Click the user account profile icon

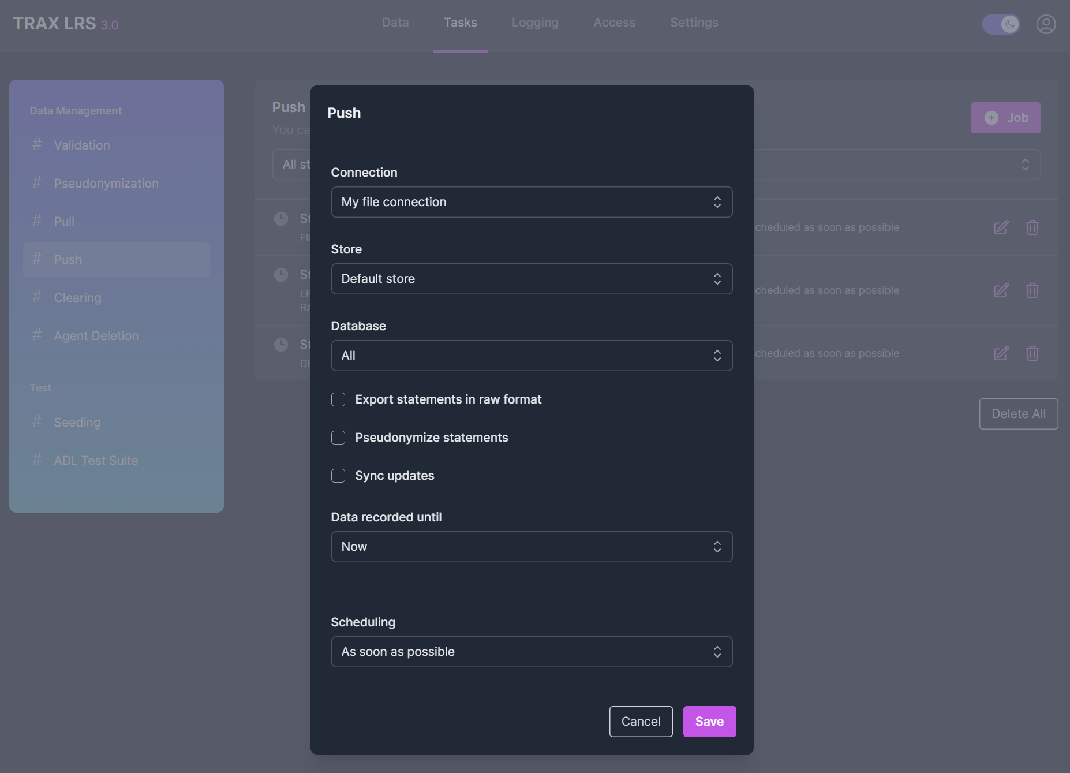[x=1046, y=24]
